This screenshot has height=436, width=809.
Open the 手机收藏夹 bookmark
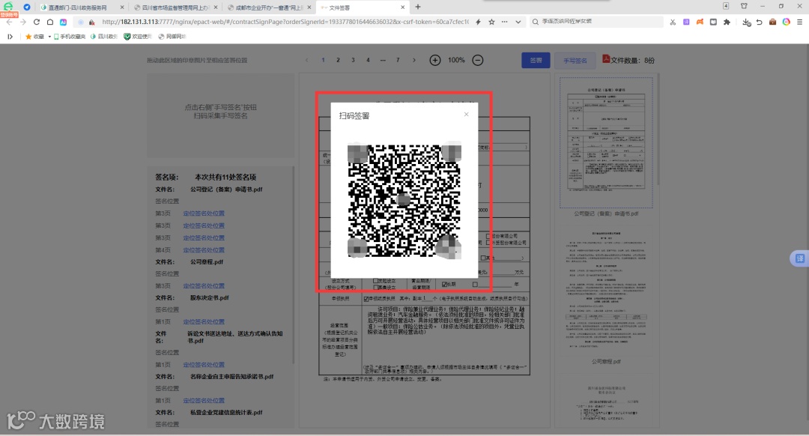[x=69, y=37]
